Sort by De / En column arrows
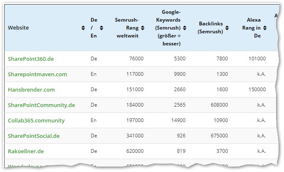The width and height of the screenshot is (284, 172). (x=101, y=28)
